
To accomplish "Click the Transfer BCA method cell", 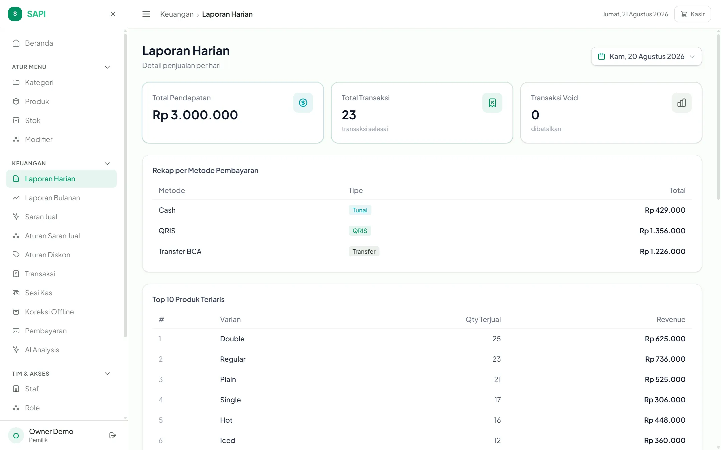I will tap(180, 251).
